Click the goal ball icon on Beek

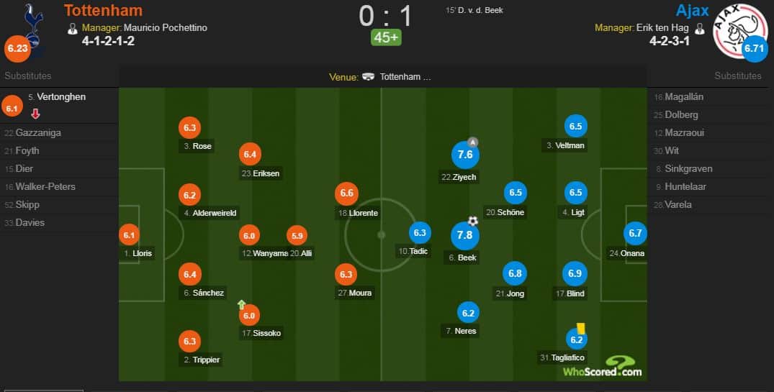[x=472, y=221]
